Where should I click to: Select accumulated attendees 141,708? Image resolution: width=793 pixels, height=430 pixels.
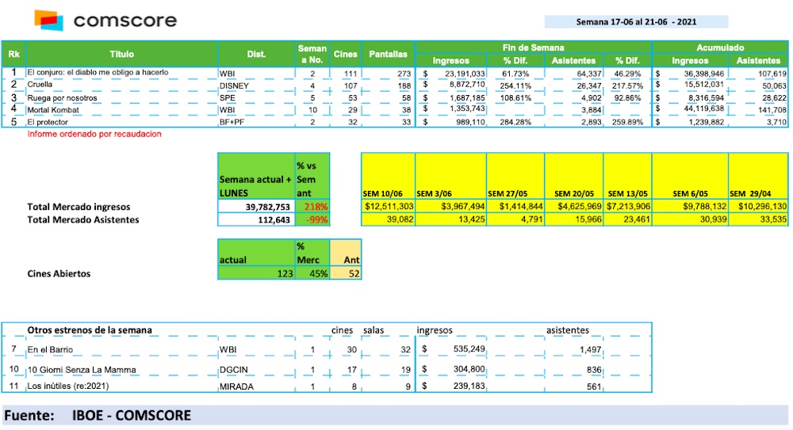tap(772, 109)
